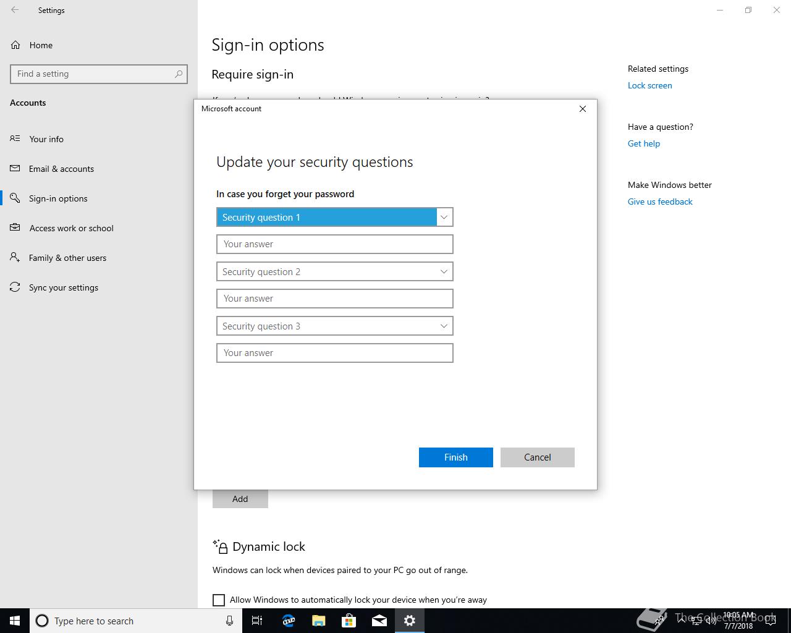The width and height of the screenshot is (791, 633).
Task: Enable automatic device lock checkbox
Action: [x=219, y=600]
